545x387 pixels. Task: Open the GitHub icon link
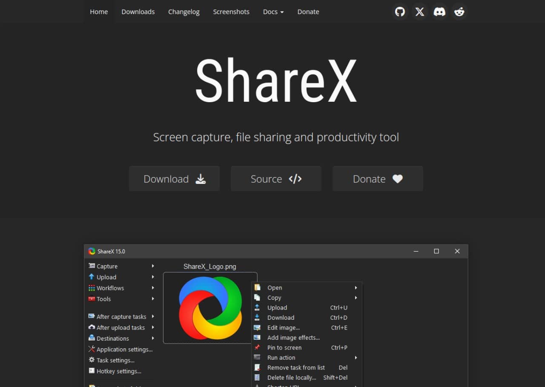pyautogui.click(x=400, y=11)
